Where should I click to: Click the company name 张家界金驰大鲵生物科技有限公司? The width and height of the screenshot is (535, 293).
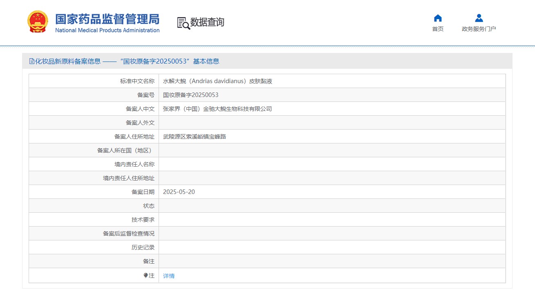point(217,109)
